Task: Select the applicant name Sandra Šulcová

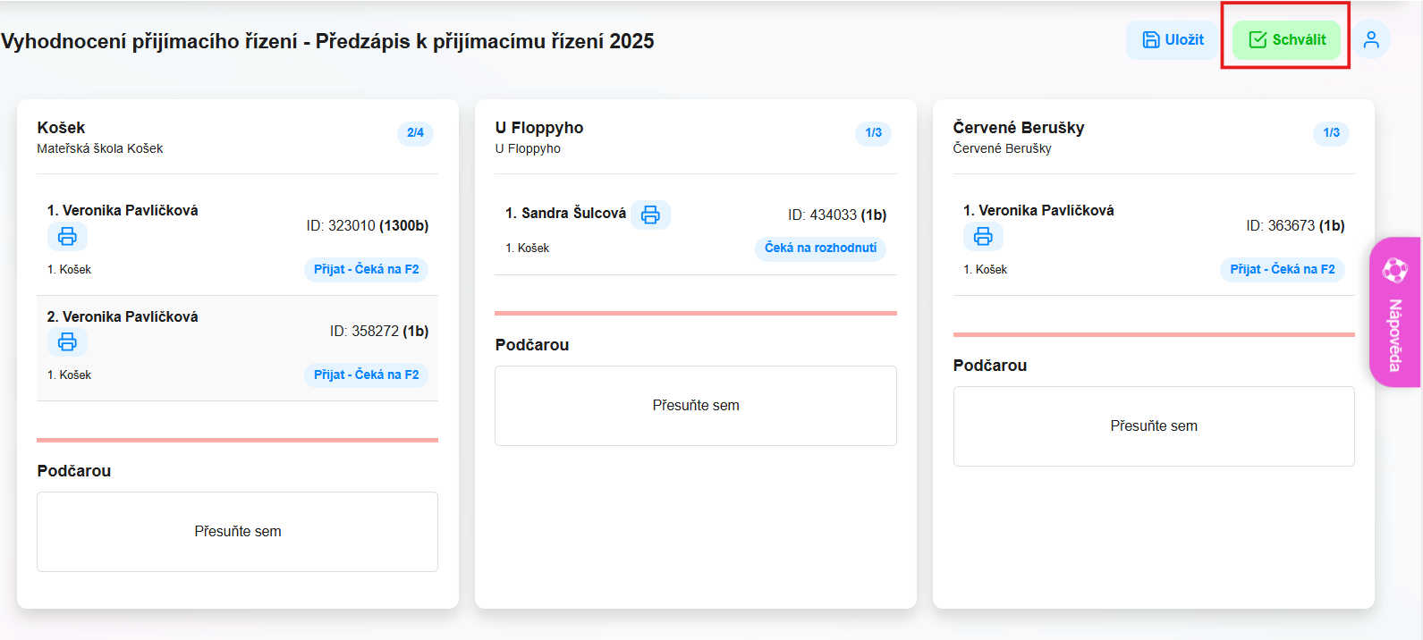Action: 573,214
